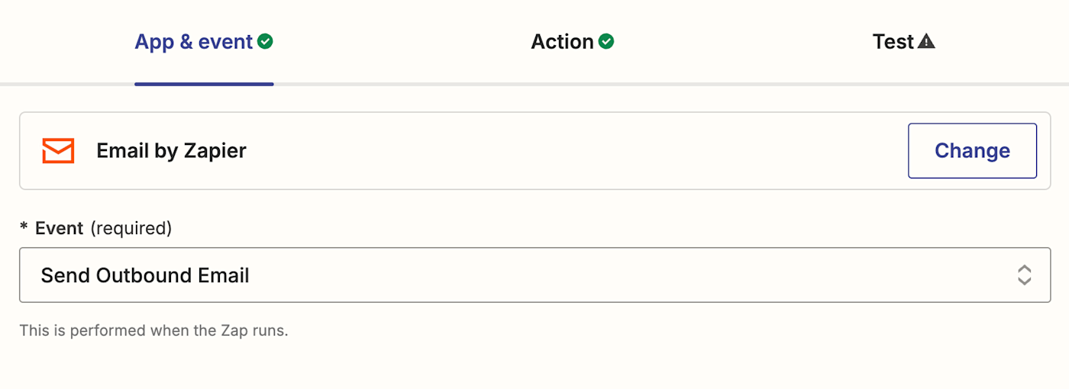Click the helper text about when Zap runs
This screenshot has height=389, width=1069.
coord(153,331)
